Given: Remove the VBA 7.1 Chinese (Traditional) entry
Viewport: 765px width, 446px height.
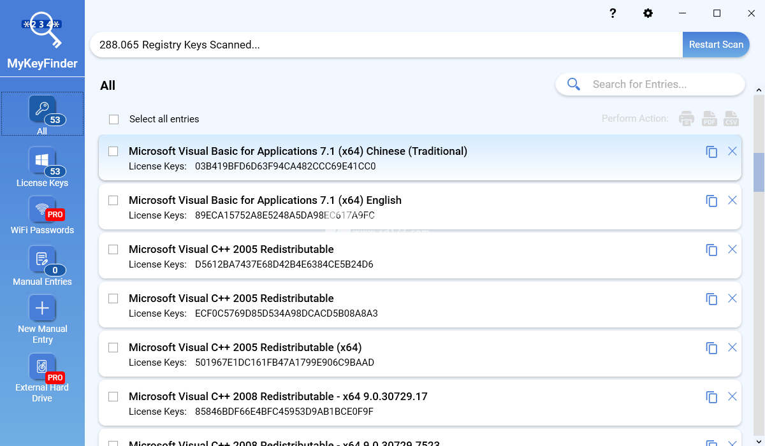Looking at the screenshot, I should click(732, 151).
